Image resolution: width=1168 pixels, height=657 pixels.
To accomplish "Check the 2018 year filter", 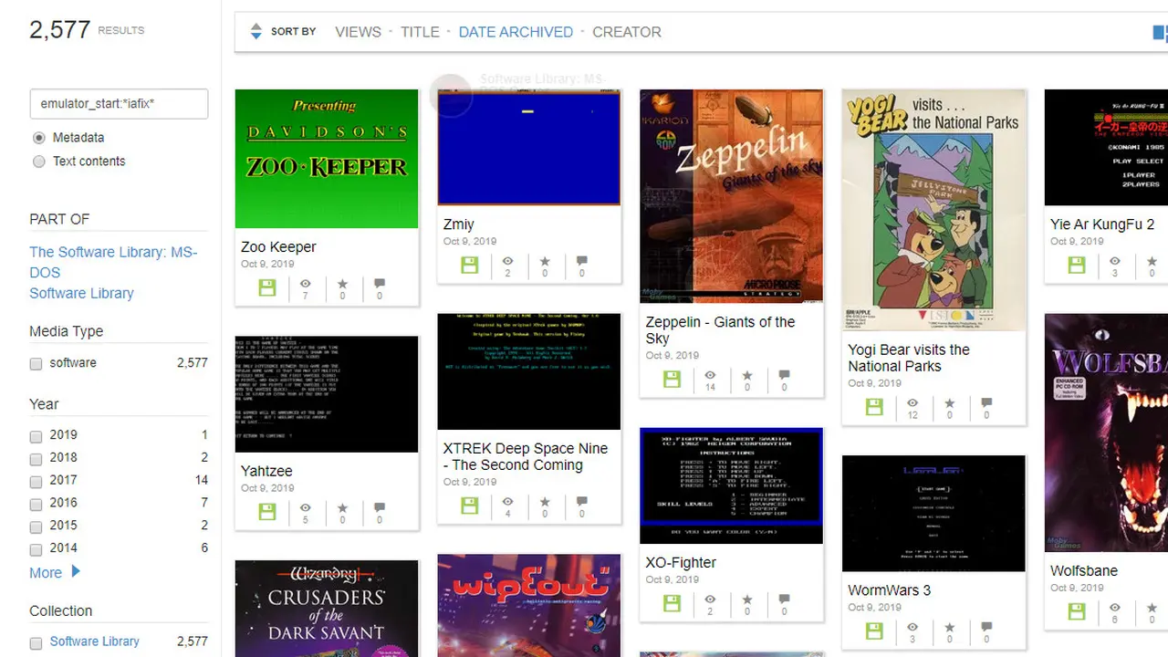I will point(36,459).
